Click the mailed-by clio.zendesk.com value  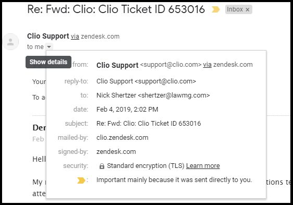click(x=123, y=138)
